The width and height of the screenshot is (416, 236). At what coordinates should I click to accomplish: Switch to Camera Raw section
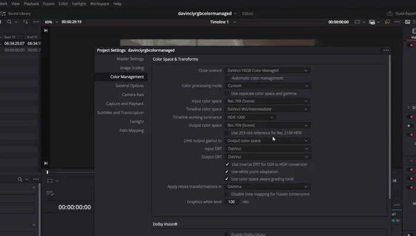coord(133,95)
